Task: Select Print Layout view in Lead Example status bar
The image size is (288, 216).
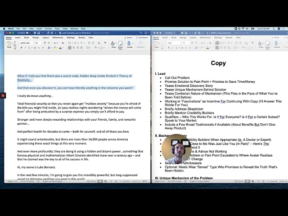Action: 100,181
